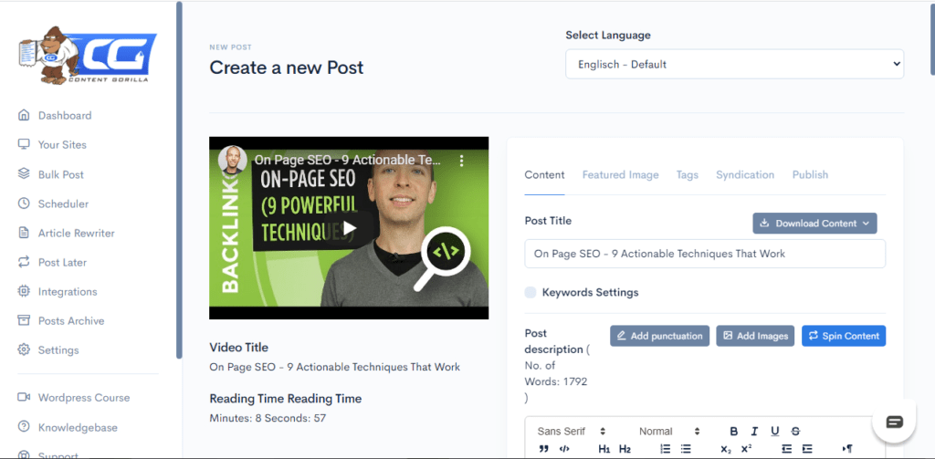Open the Syndication tab
Screen dimensions: 935x459
[x=744, y=175]
